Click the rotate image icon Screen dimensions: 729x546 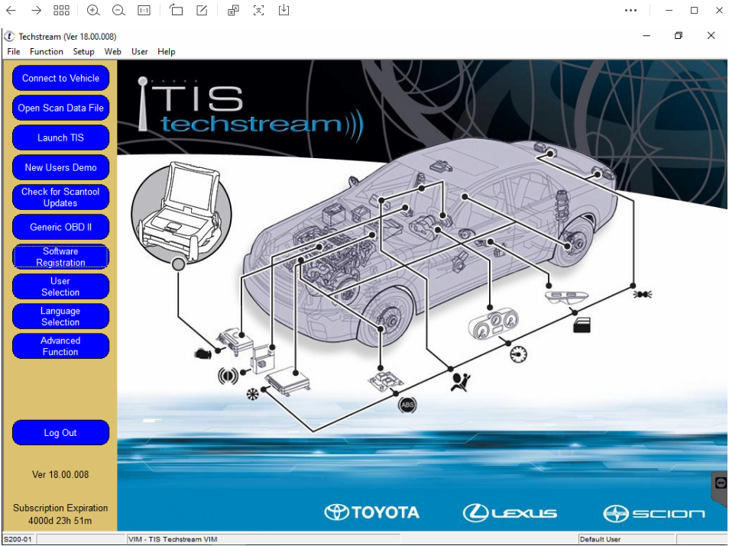[177, 10]
